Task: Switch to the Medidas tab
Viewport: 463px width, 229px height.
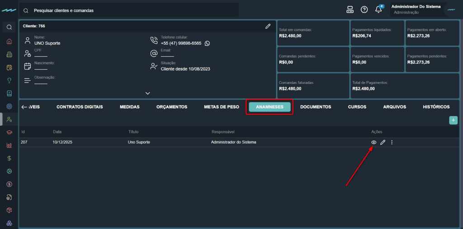Action: (129, 107)
